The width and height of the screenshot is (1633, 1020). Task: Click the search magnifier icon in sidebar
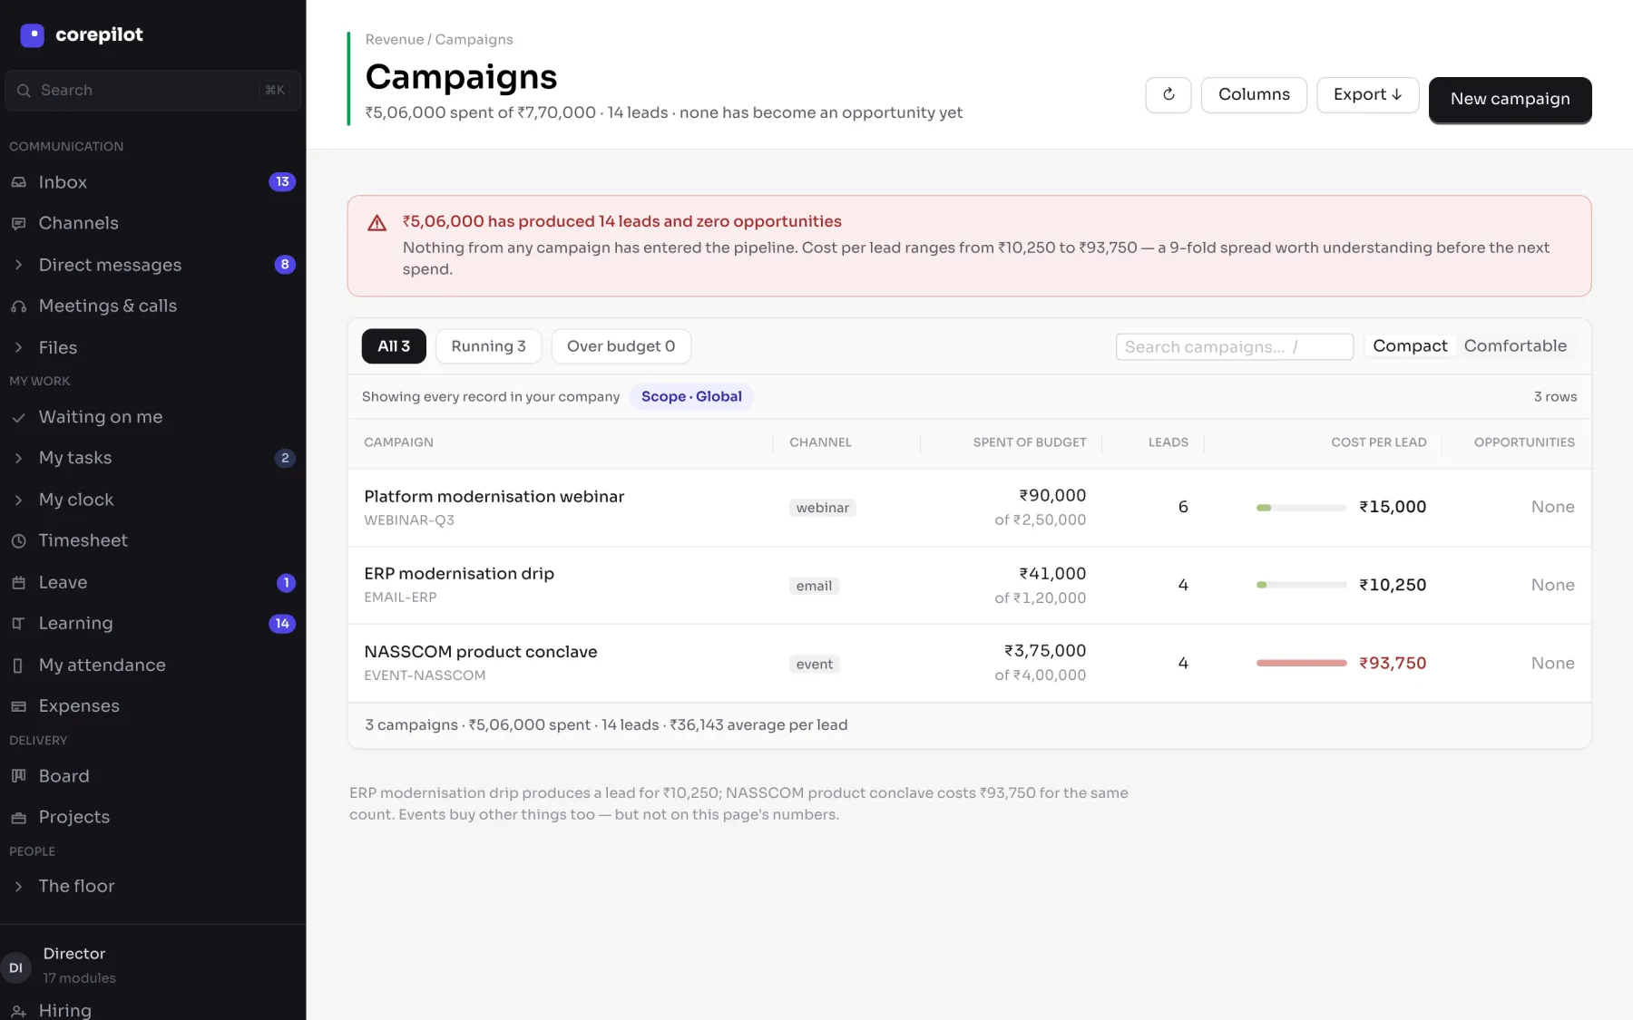click(x=24, y=91)
